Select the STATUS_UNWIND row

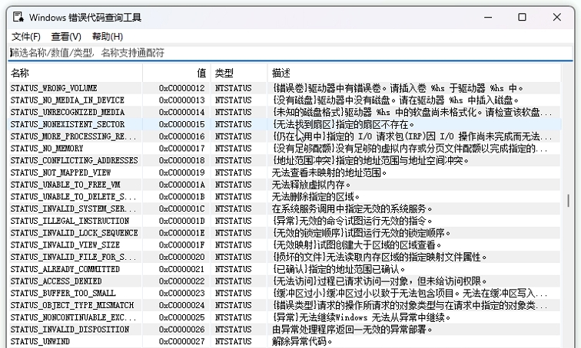click(x=284, y=341)
